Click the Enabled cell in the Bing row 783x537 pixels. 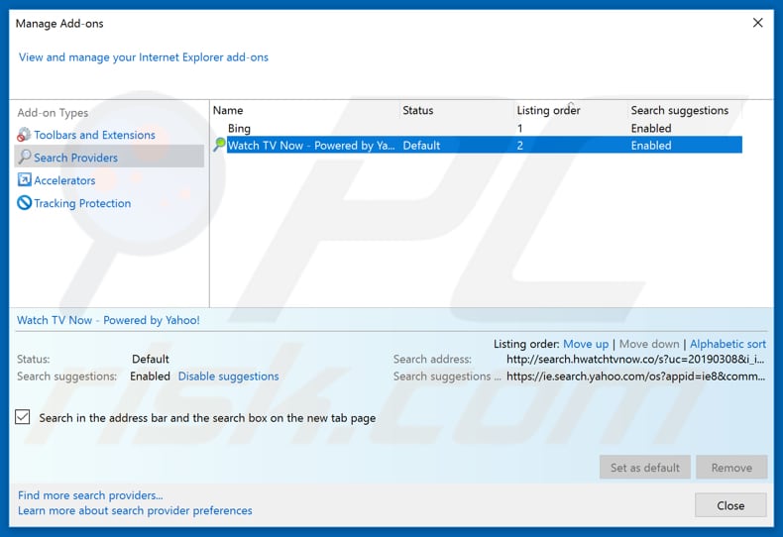pyautogui.click(x=650, y=128)
